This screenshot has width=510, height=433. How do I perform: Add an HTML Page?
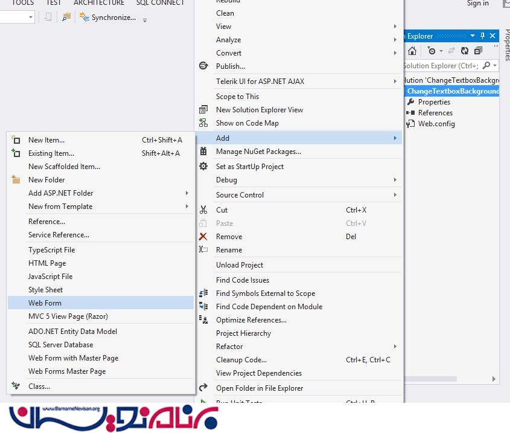(101, 263)
